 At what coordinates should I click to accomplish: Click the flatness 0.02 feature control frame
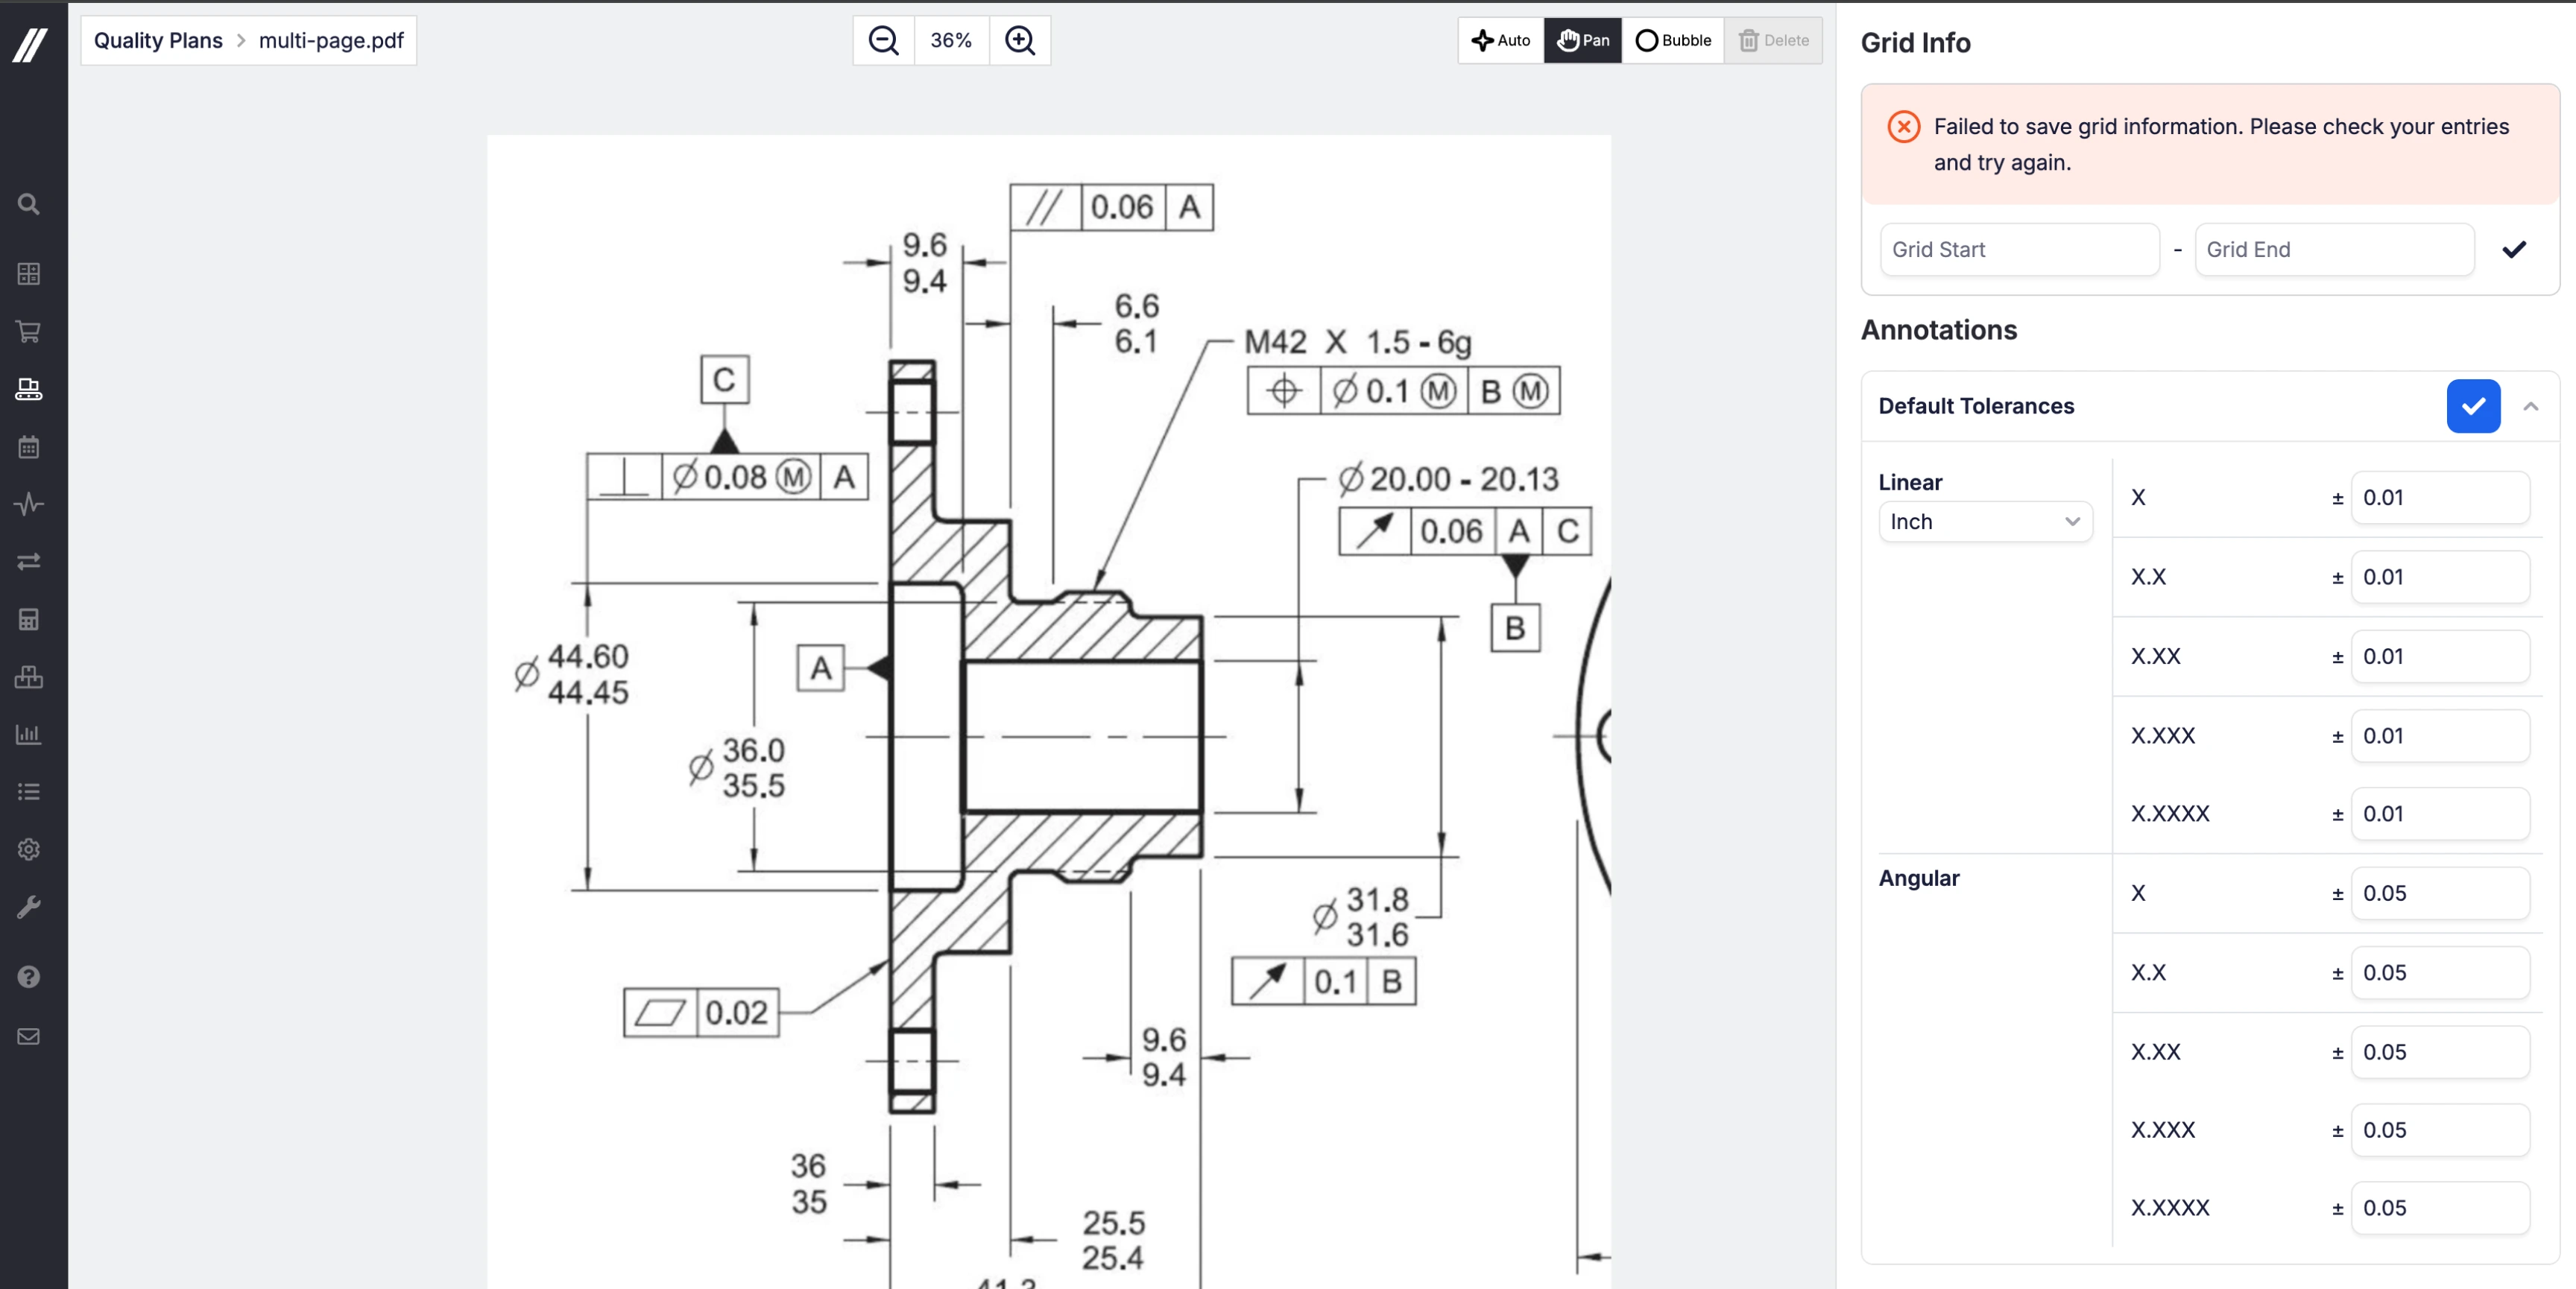click(x=701, y=1013)
